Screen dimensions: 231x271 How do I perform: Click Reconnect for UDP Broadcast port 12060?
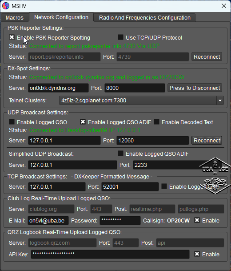click(x=207, y=141)
